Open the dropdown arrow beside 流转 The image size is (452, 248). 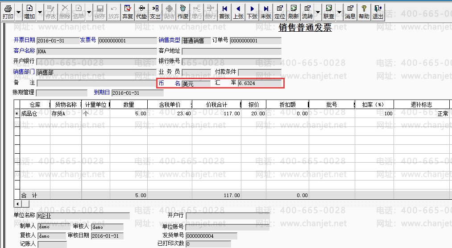click(318, 12)
